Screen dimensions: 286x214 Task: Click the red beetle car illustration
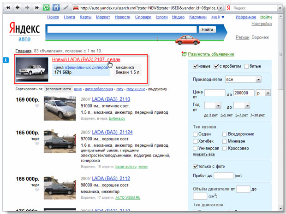tap(187, 40)
